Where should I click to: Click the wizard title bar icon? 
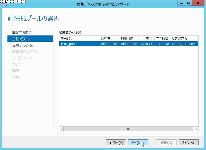tap(5, 5)
